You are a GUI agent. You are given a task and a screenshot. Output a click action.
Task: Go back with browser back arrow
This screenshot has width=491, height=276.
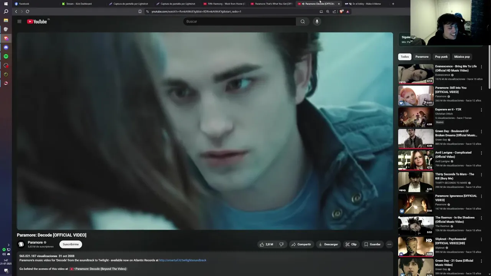16,11
